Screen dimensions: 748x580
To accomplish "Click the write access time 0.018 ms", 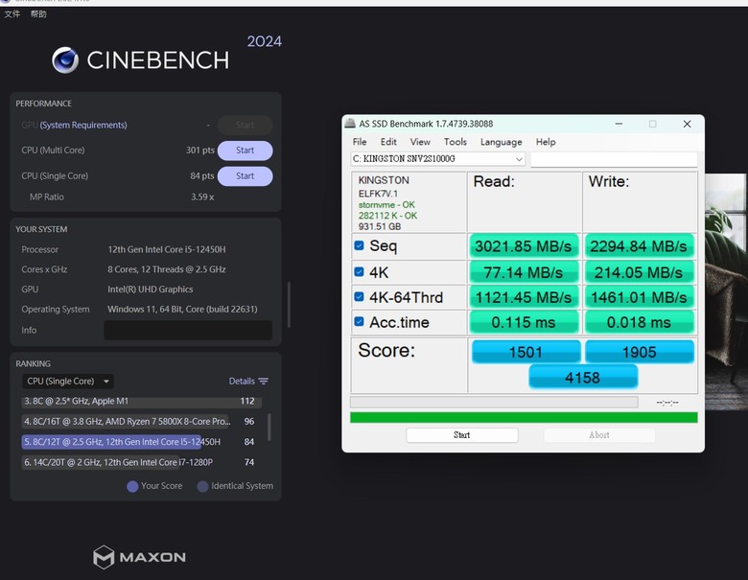I will pos(639,322).
